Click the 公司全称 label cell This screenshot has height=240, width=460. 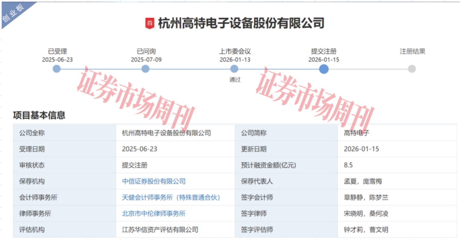tap(65, 133)
